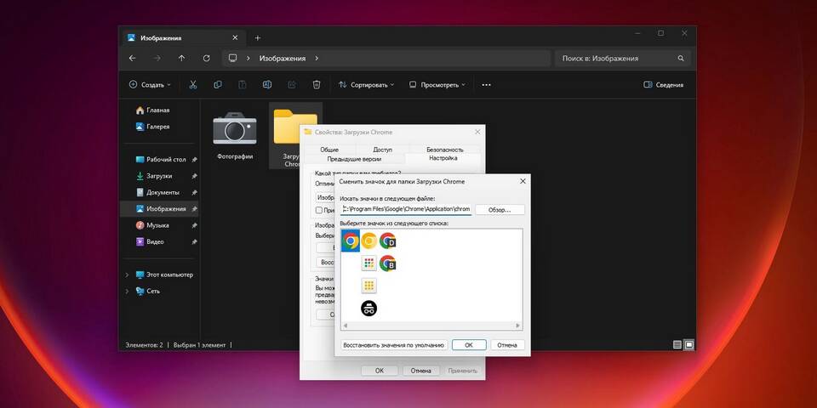Open the Создать dropdown

pyautogui.click(x=150, y=85)
